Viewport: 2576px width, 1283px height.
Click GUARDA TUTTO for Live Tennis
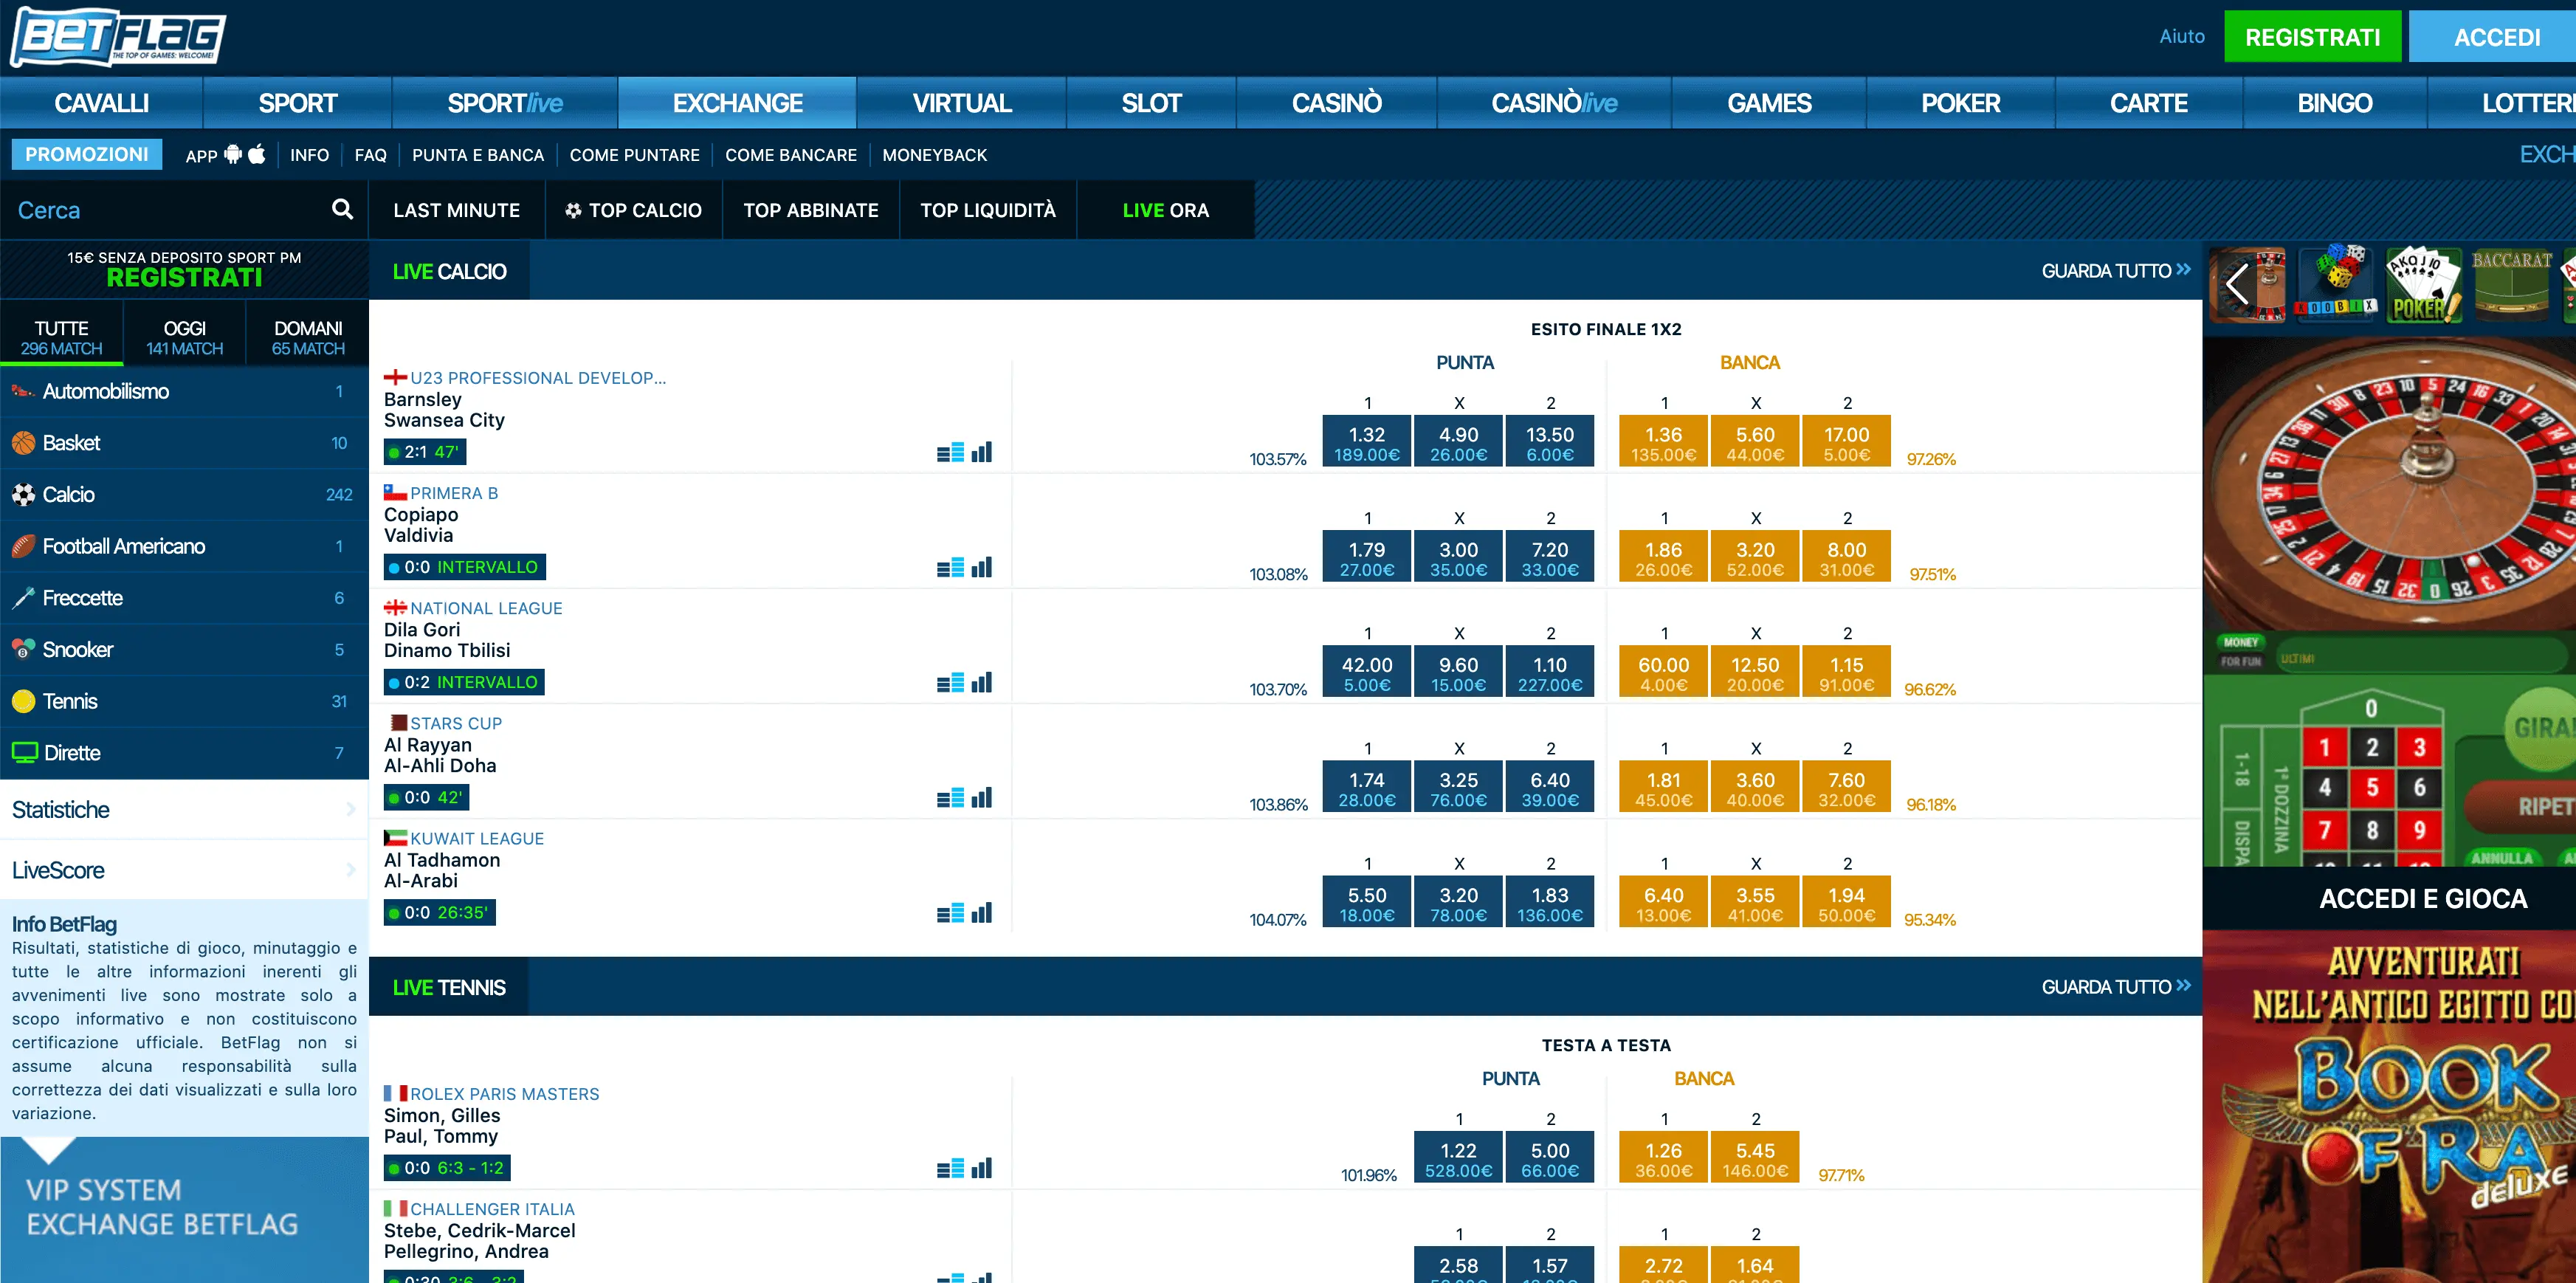pyautogui.click(x=2116, y=987)
